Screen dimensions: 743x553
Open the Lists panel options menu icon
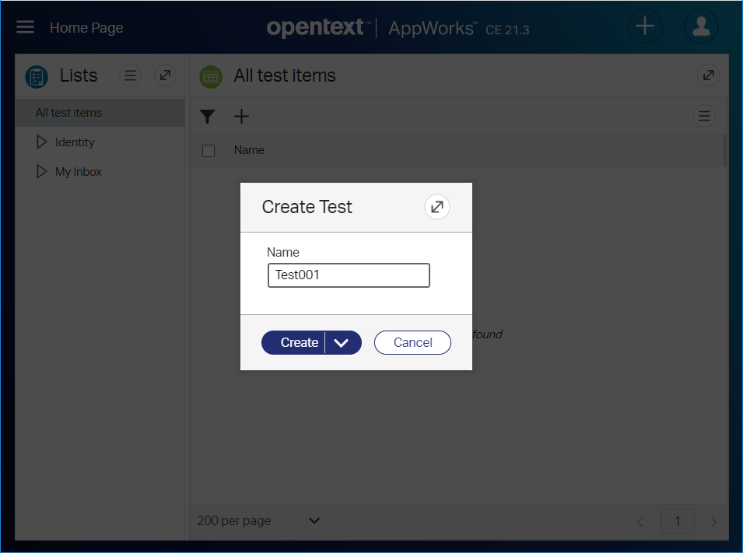tap(130, 75)
